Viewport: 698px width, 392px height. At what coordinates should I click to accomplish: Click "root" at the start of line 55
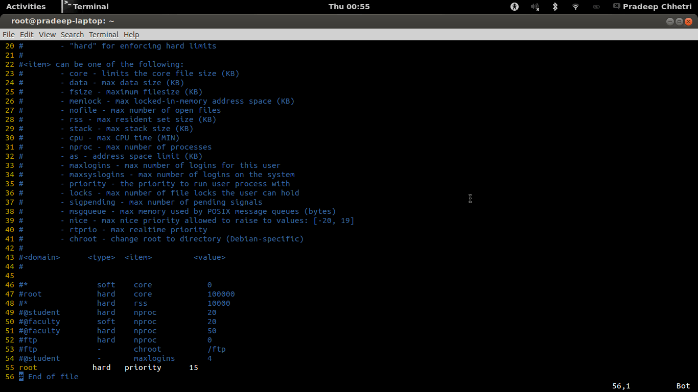[28, 367]
